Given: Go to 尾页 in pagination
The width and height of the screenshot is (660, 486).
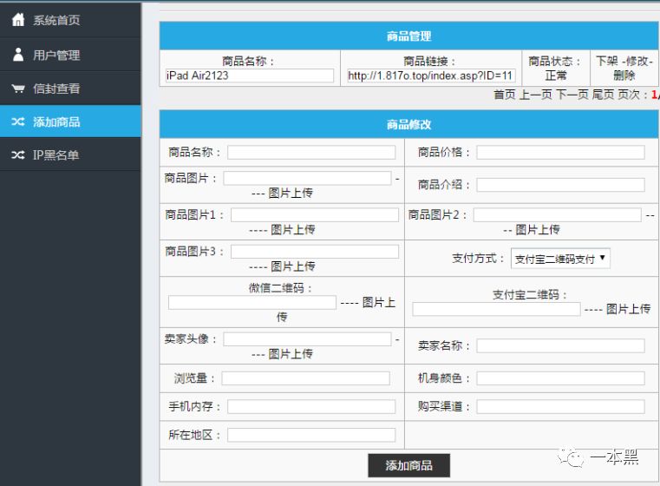Looking at the screenshot, I should [603, 95].
